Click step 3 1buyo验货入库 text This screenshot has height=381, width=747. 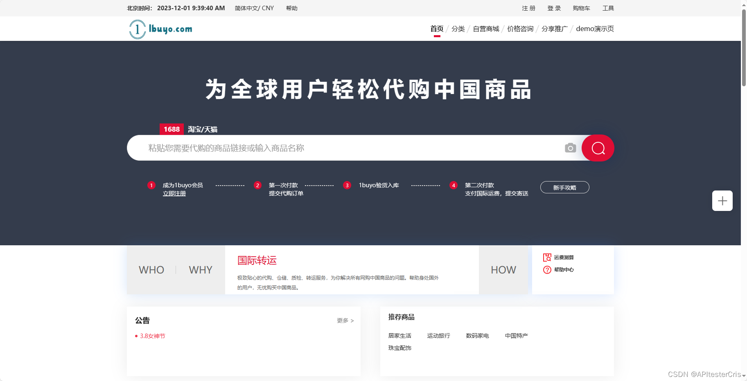(x=379, y=185)
